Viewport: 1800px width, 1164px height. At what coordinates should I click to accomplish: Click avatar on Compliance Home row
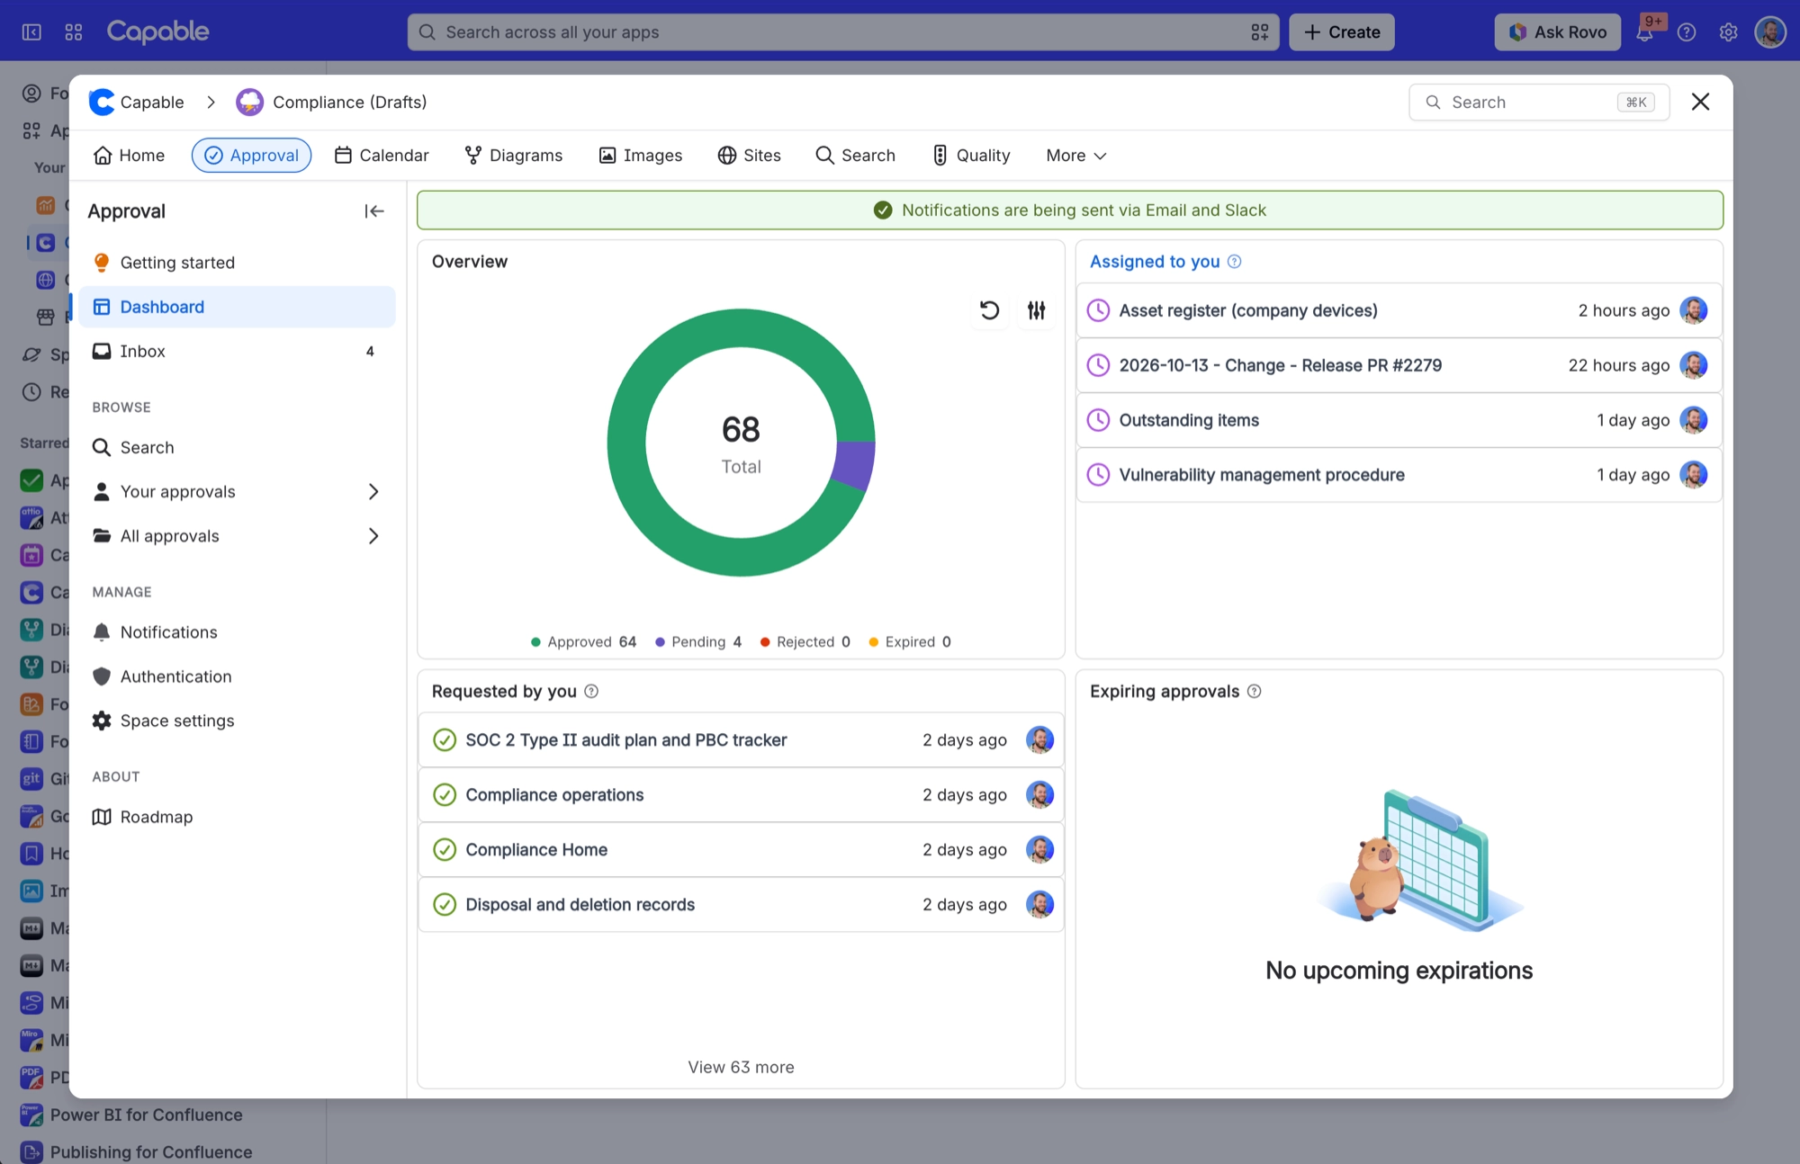click(1039, 850)
